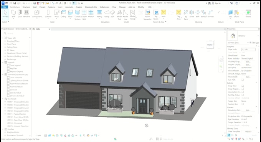The height and width of the screenshot is (142, 261).
Task: Open the Insert ribbon tab
Action: (x=60, y=7)
